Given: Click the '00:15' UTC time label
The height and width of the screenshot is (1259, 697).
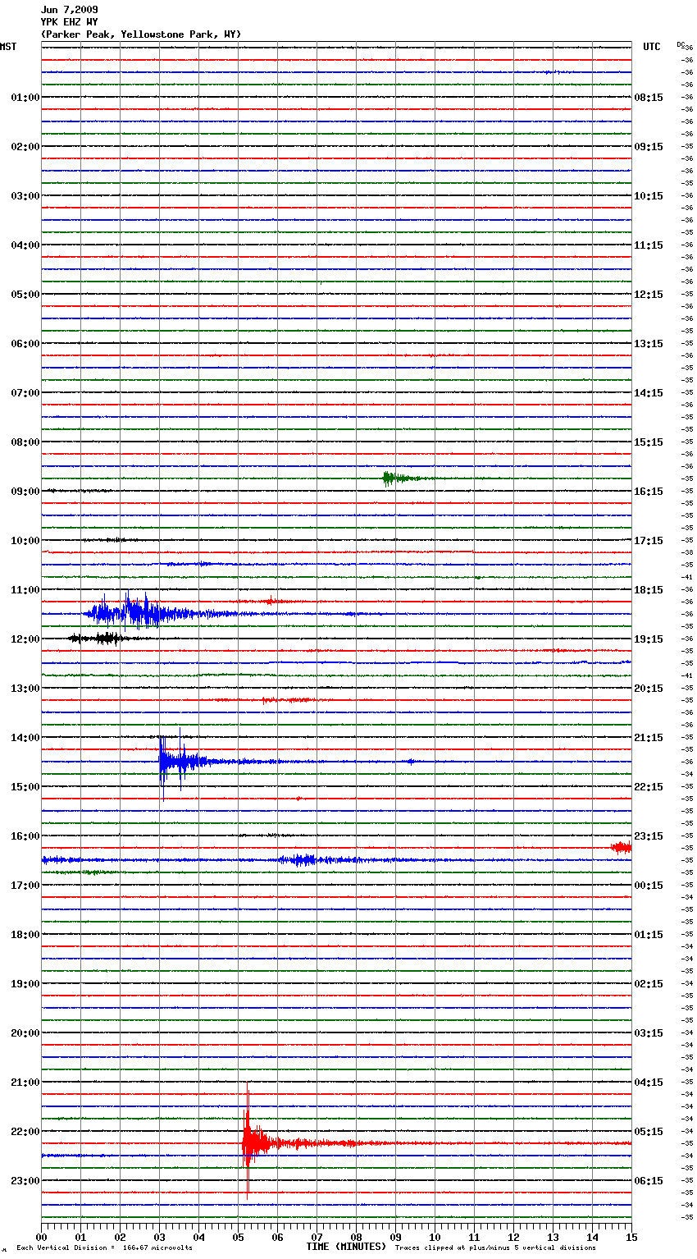Looking at the screenshot, I should point(649,886).
